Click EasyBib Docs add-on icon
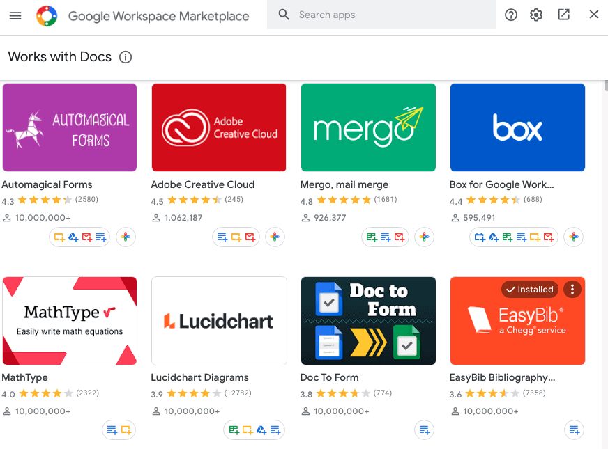The height and width of the screenshot is (449, 608). click(574, 430)
